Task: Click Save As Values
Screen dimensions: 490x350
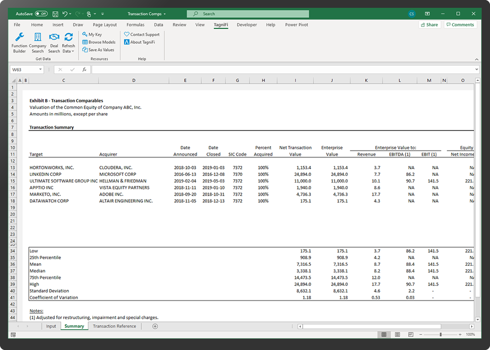Action: [x=98, y=49]
